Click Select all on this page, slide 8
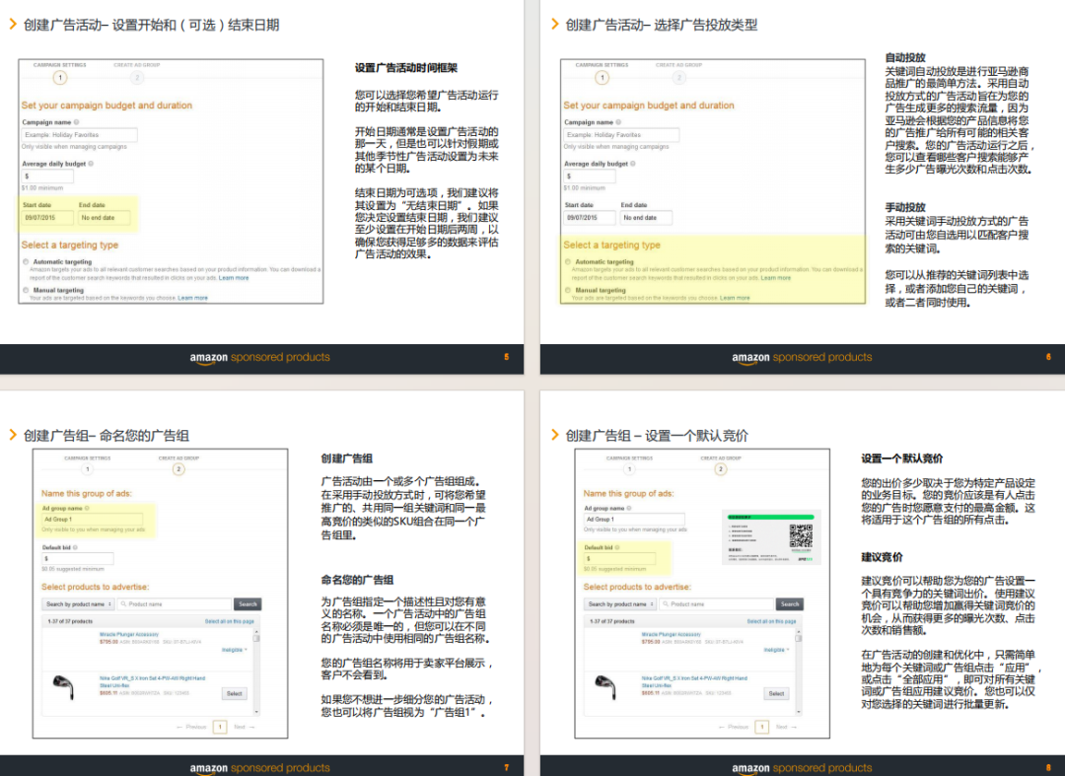This screenshot has height=776, width=1065. 771,621
